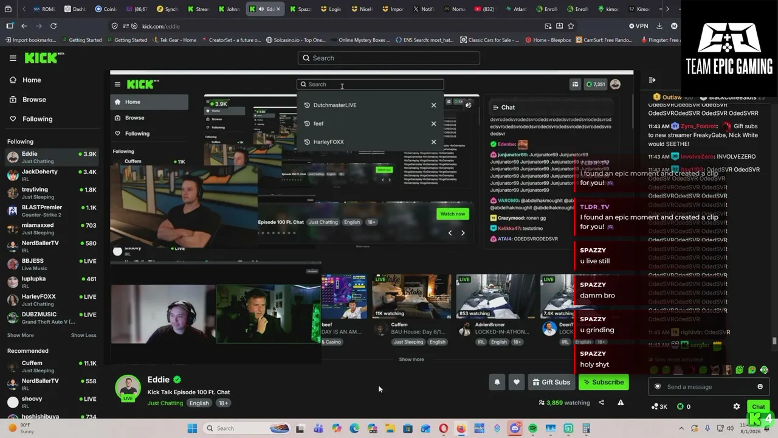Select DutchmasterLIVE search suggestion
778x438 pixels.
point(335,105)
